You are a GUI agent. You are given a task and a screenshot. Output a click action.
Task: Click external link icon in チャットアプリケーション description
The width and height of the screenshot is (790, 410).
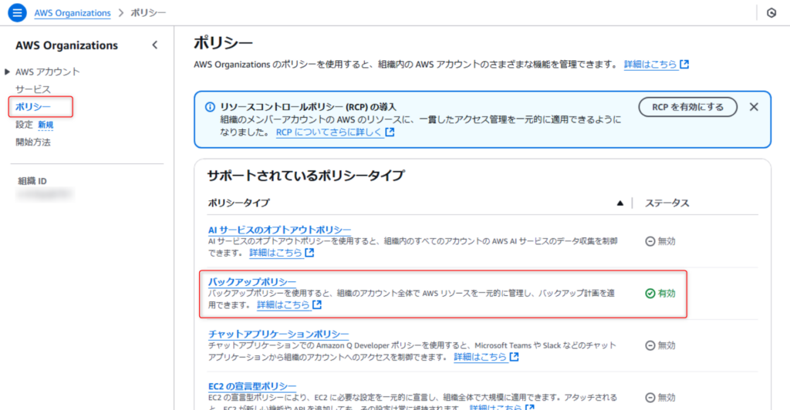pyautogui.click(x=514, y=357)
